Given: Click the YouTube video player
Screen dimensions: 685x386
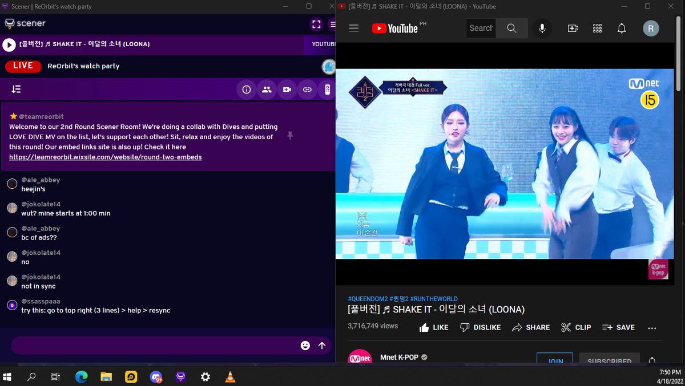Looking at the screenshot, I should coord(505,164).
